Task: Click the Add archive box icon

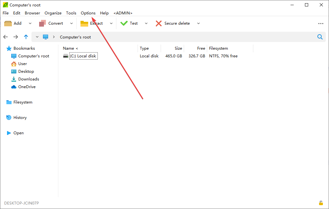Action: (x=8, y=23)
